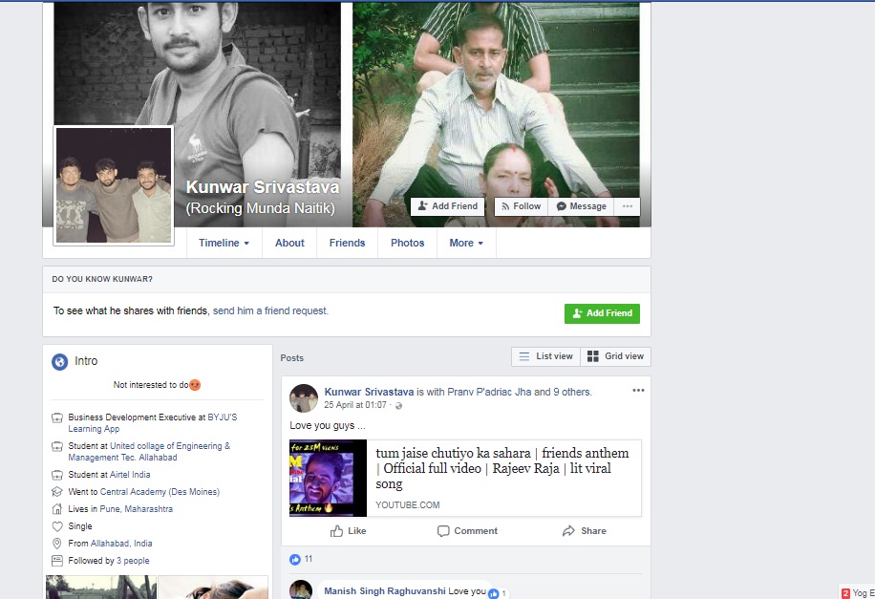Open YouTube video thumbnail in post
Screen dimensions: 875x599
click(329, 479)
